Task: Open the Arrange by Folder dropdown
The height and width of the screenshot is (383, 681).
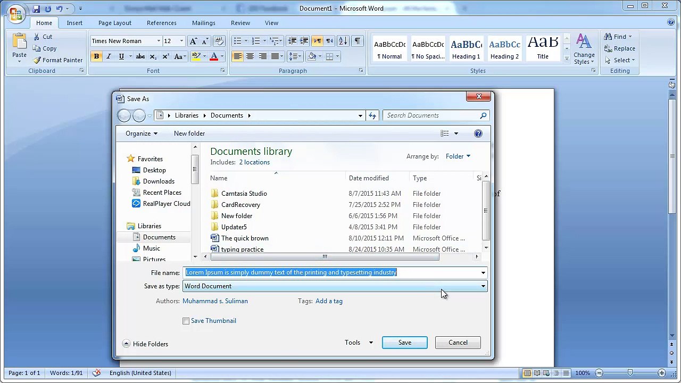Action: pyautogui.click(x=458, y=156)
